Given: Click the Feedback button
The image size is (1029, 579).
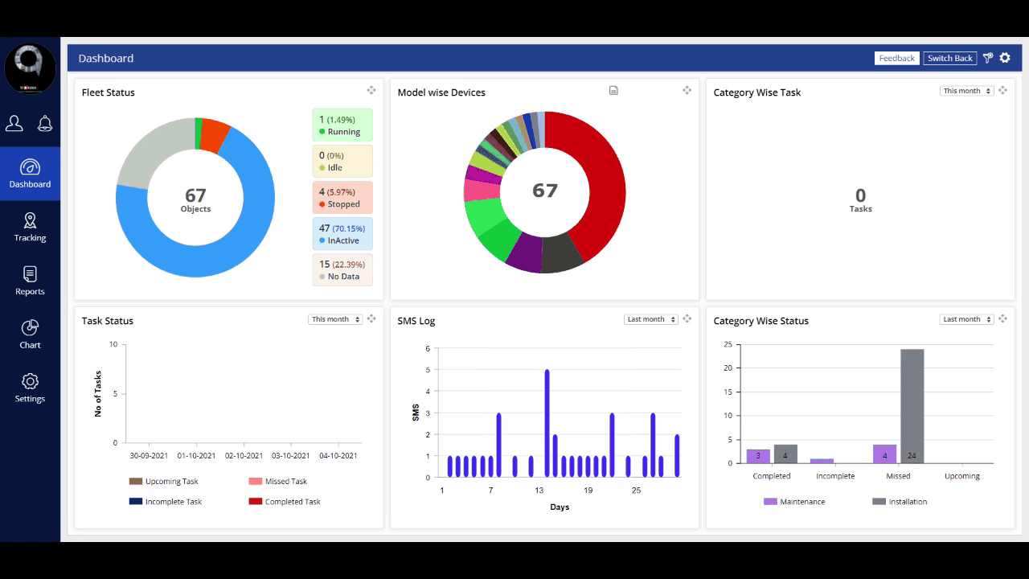Looking at the screenshot, I should click(x=896, y=58).
